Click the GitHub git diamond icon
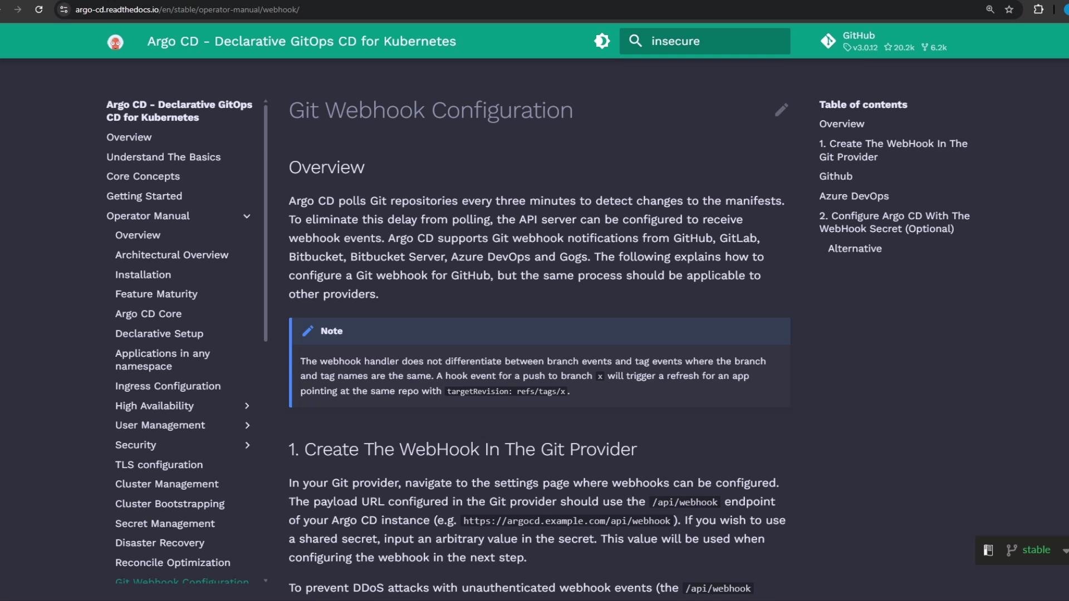 828,41
